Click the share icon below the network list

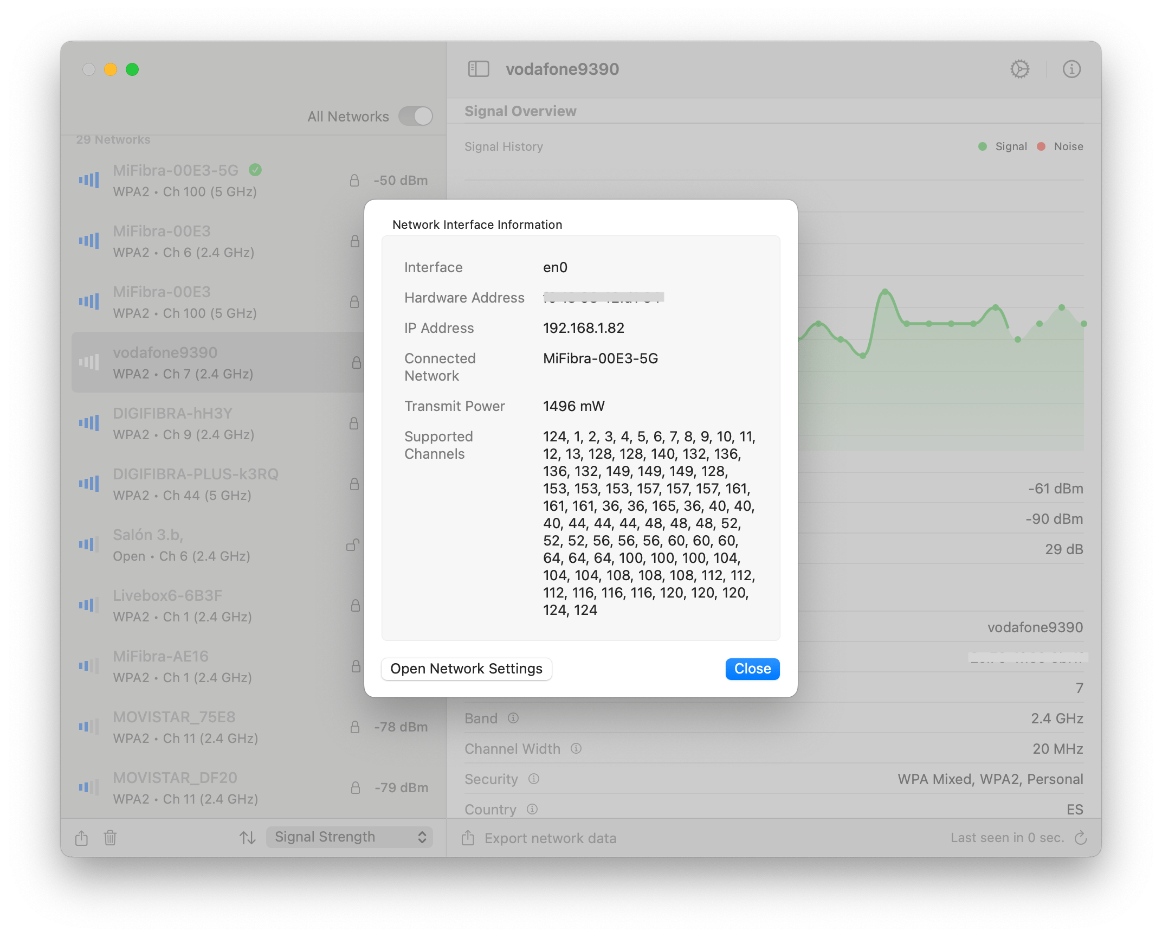(81, 838)
